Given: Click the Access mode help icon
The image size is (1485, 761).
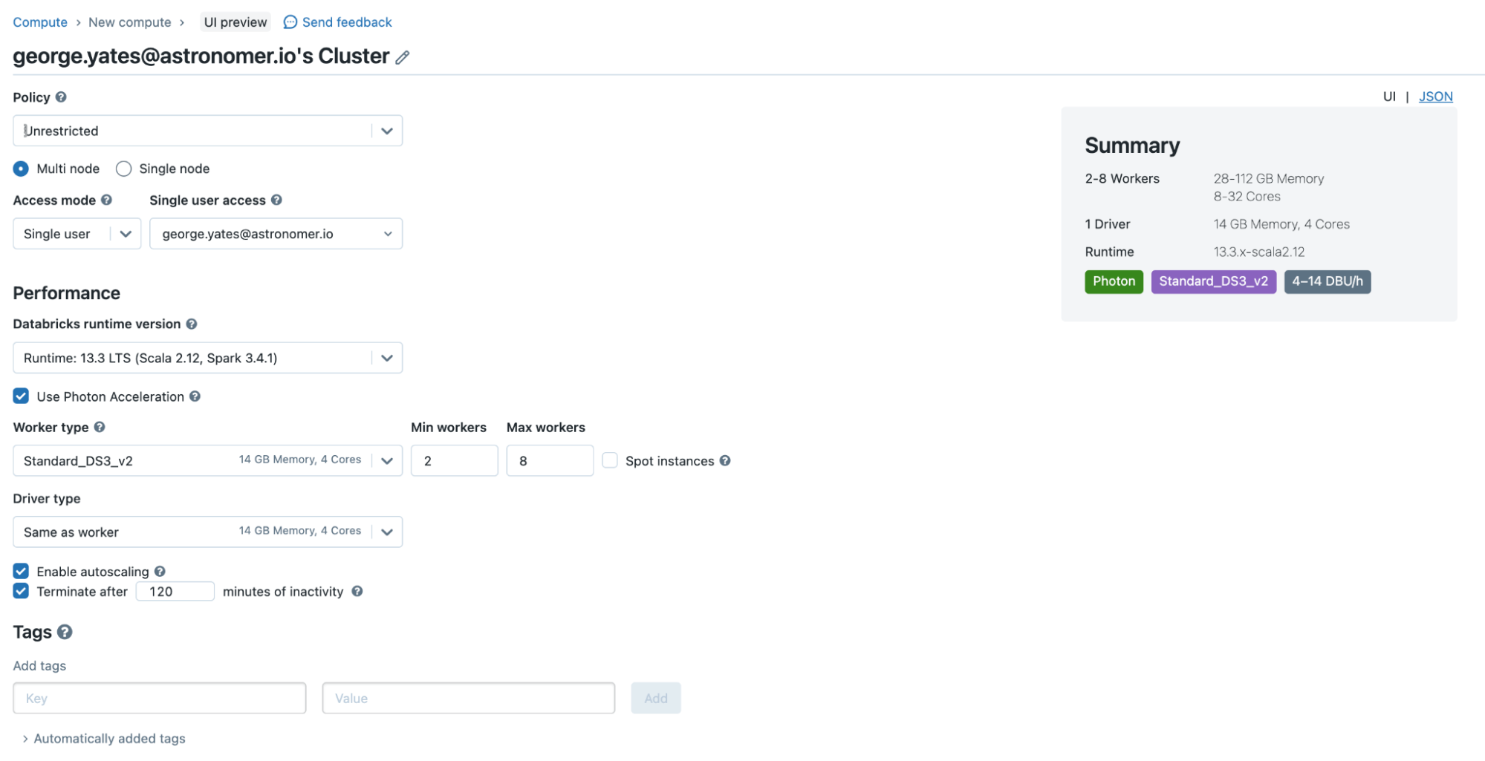Looking at the screenshot, I should 106,200.
